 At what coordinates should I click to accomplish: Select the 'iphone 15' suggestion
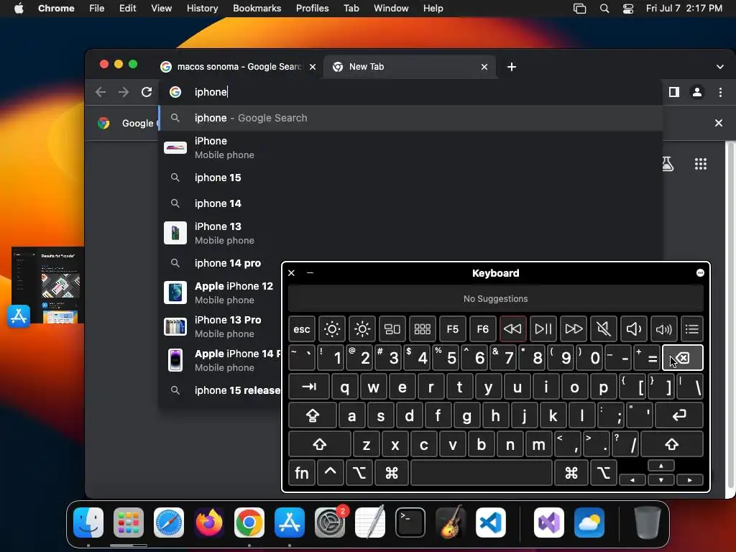[410, 178]
